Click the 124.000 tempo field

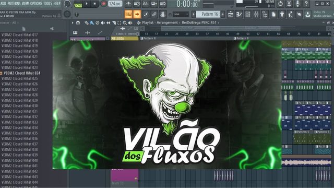115,4
